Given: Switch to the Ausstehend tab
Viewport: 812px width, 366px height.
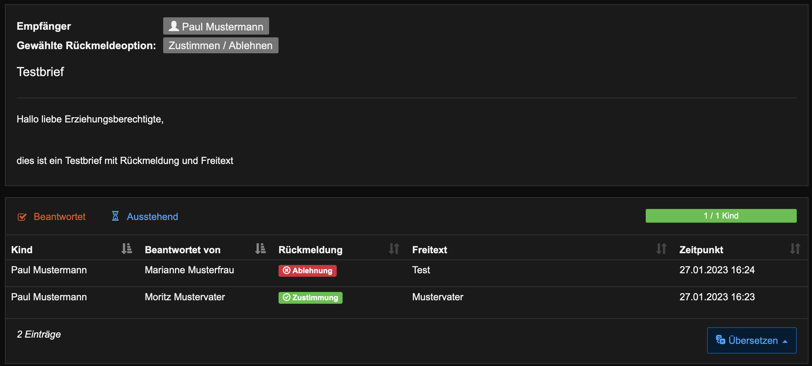Looking at the screenshot, I should coord(152,217).
